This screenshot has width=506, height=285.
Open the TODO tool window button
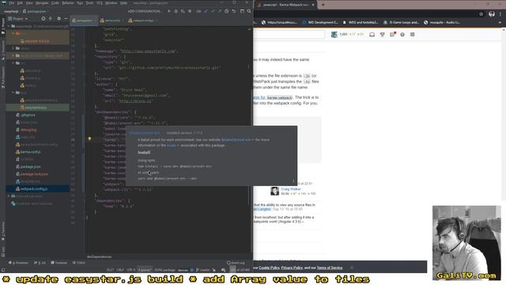pyautogui.click(x=79, y=263)
